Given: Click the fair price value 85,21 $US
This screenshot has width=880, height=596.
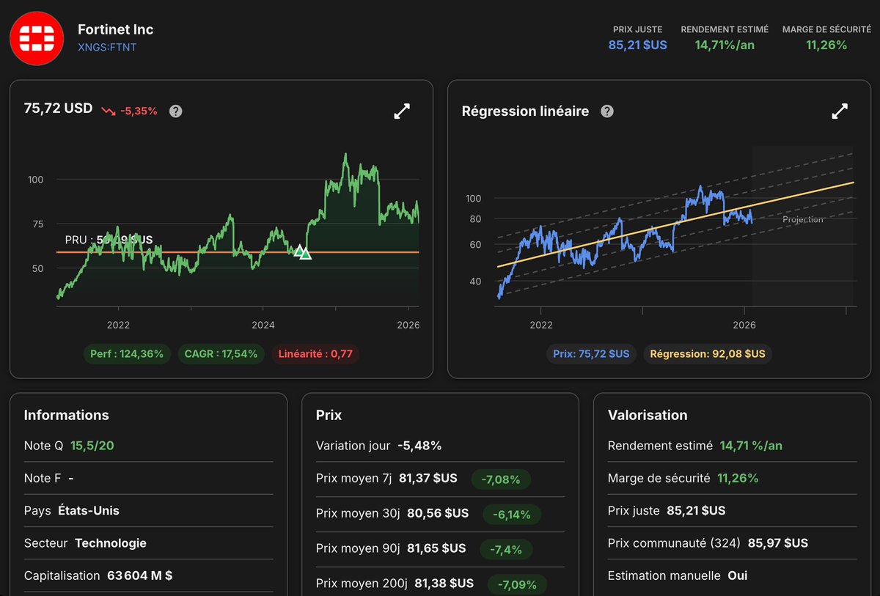Looking at the screenshot, I should click(x=637, y=45).
